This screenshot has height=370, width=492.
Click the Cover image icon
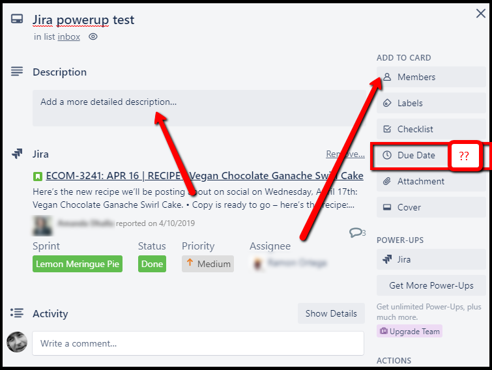click(x=387, y=207)
